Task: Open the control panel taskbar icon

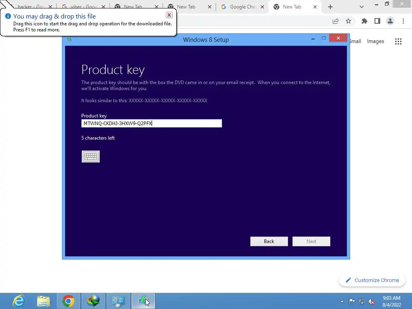Action: point(118,301)
